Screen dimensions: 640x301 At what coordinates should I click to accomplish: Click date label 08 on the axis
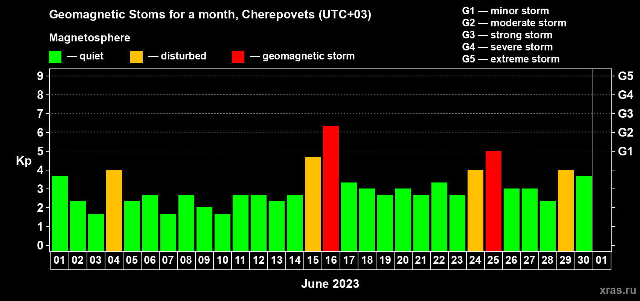click(x=186, y=260)
